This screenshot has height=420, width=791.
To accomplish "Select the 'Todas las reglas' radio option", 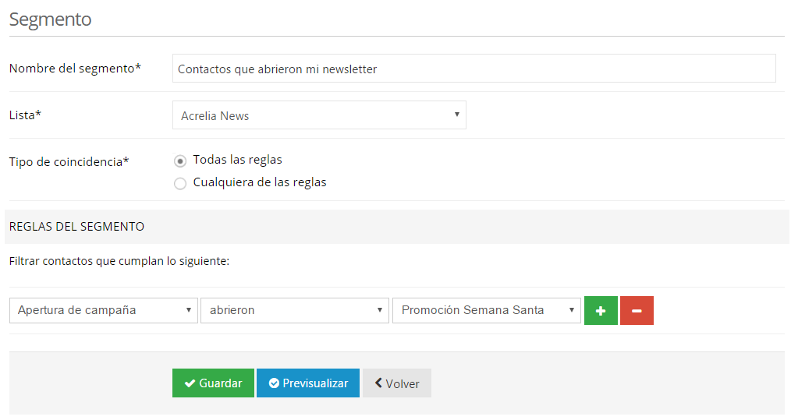I will click(180, 161).
